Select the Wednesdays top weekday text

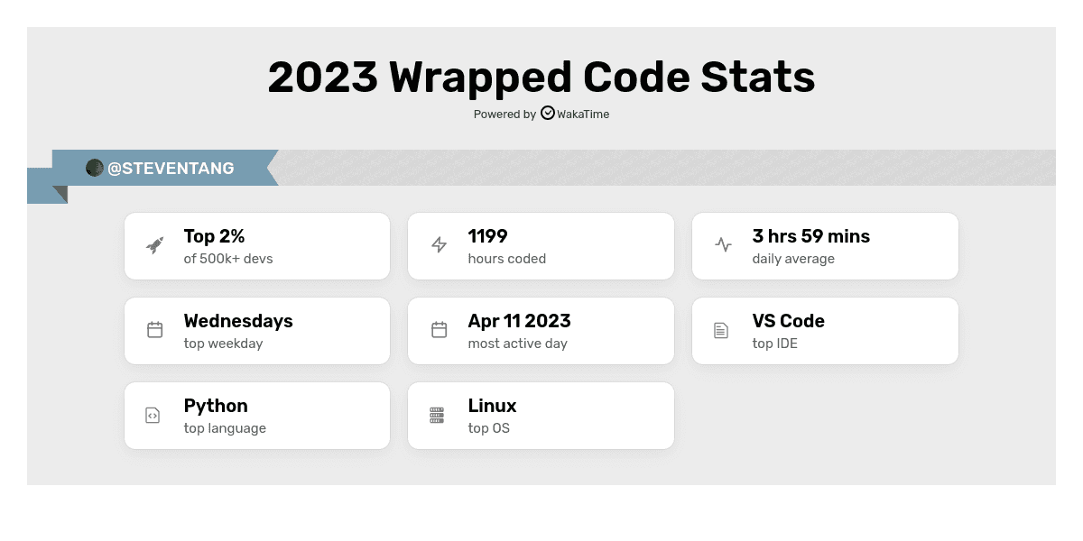click(238, 321)
